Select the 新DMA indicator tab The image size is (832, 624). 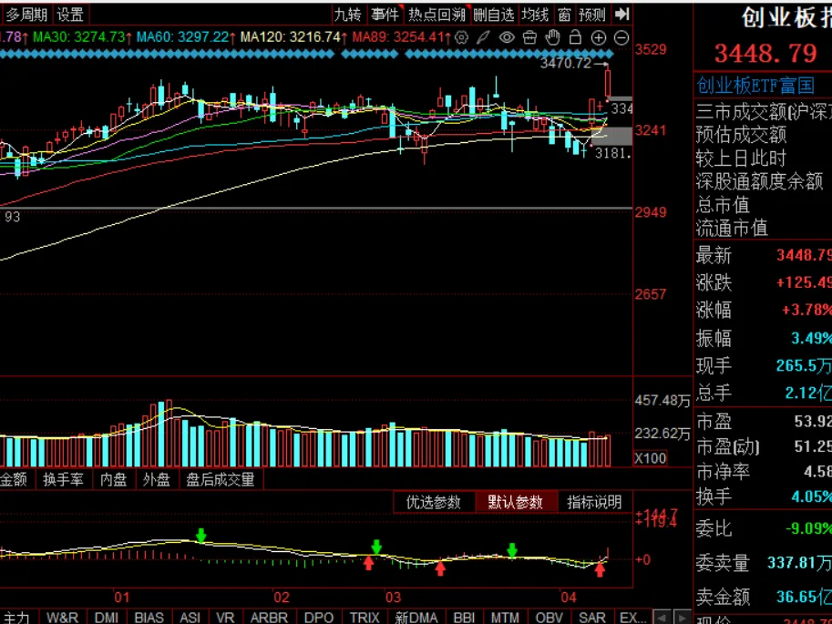click(416, 617)
